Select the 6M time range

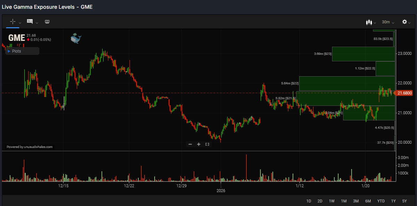coord(368,201)
